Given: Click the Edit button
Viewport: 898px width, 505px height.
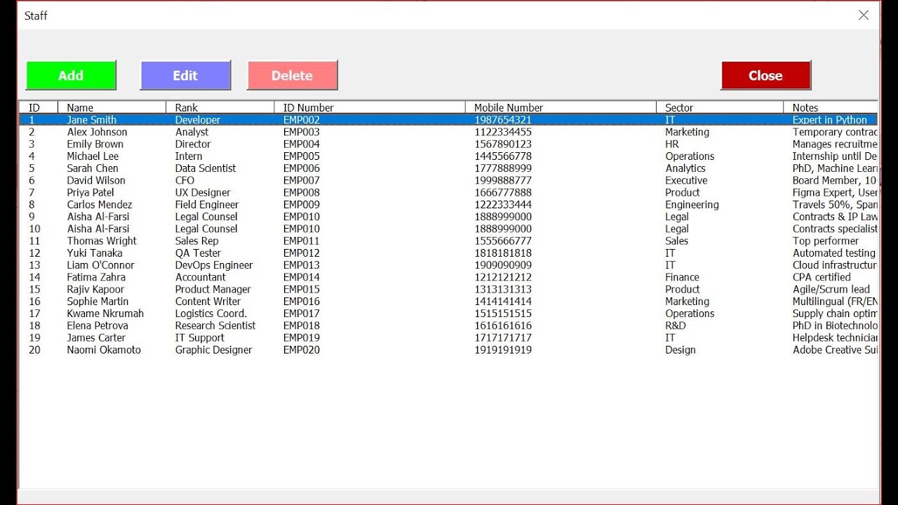Looking at the screenshot, I should coord(185,75).
